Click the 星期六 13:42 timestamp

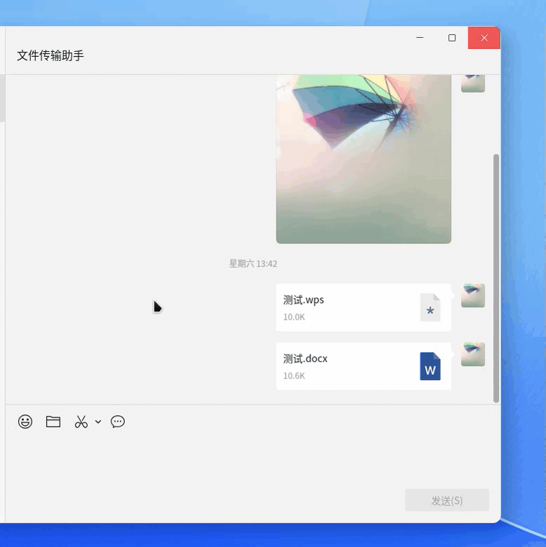pyautogui.click(x=253, y=264)
